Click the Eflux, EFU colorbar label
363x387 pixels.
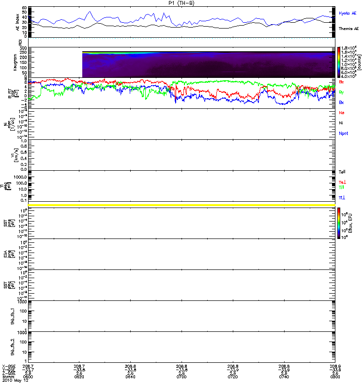click(x=350, y=223)
